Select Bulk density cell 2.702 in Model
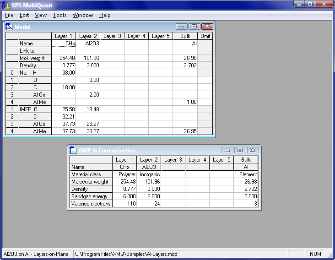The width and height of the screenshot is (335, 260). pyautogui.click(x=185, y=65)
